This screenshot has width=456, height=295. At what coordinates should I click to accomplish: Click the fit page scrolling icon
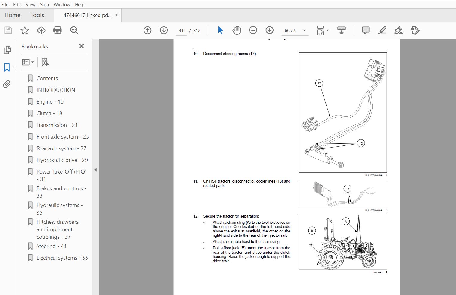click(320, 30)
